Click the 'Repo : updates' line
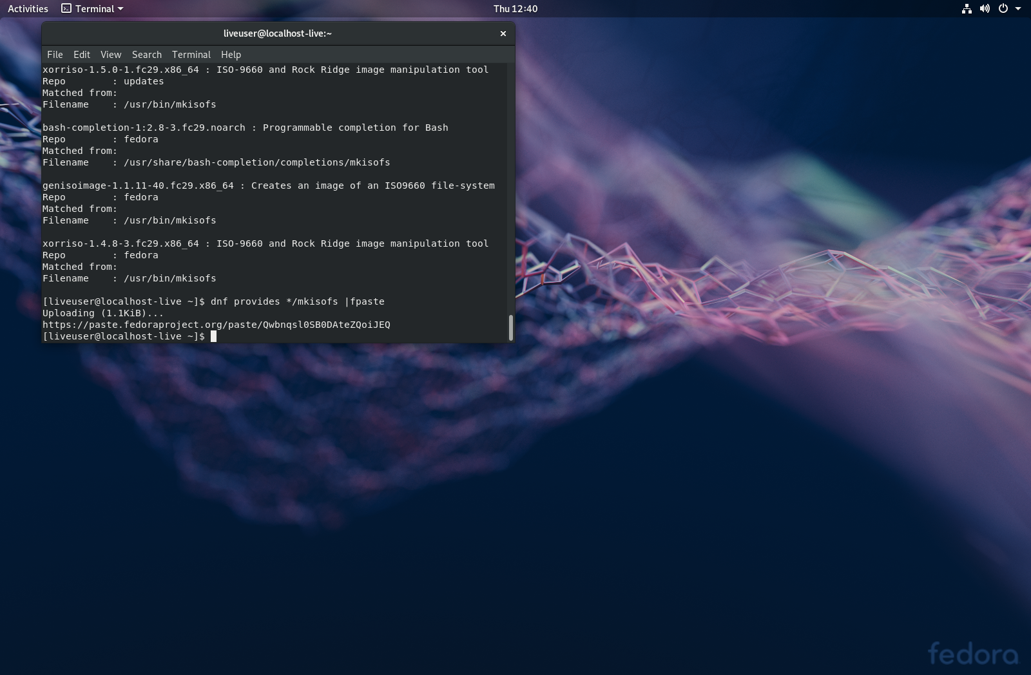 (103, 81)
